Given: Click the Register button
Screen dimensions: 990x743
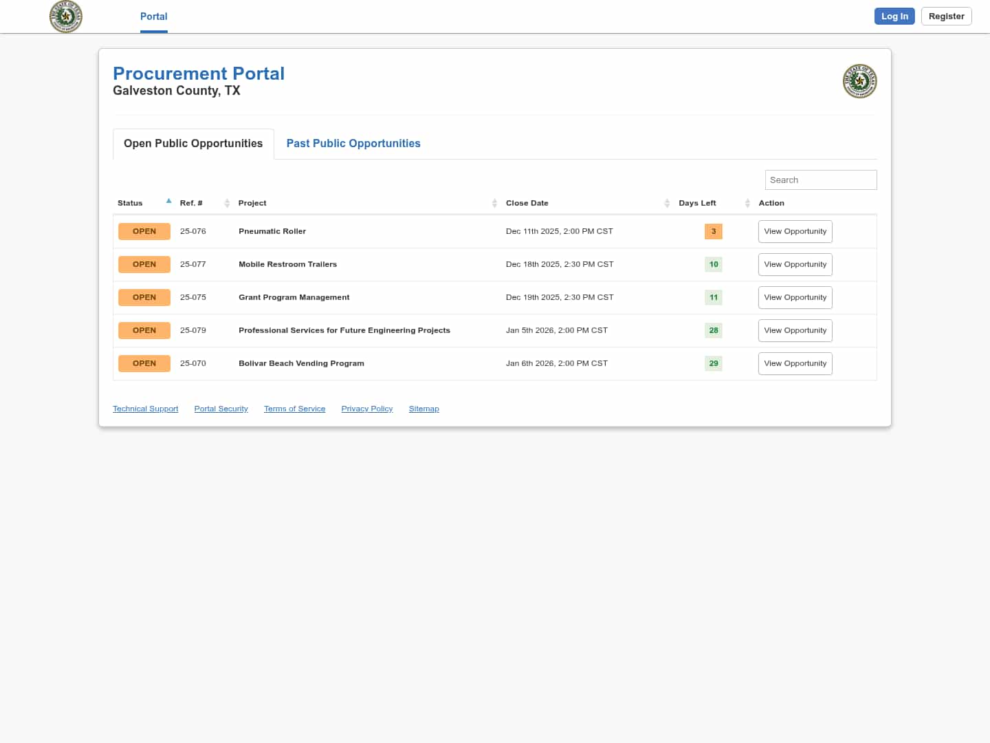Looking at the screenshot, I should pyautogui.click(x=946, y=17).
